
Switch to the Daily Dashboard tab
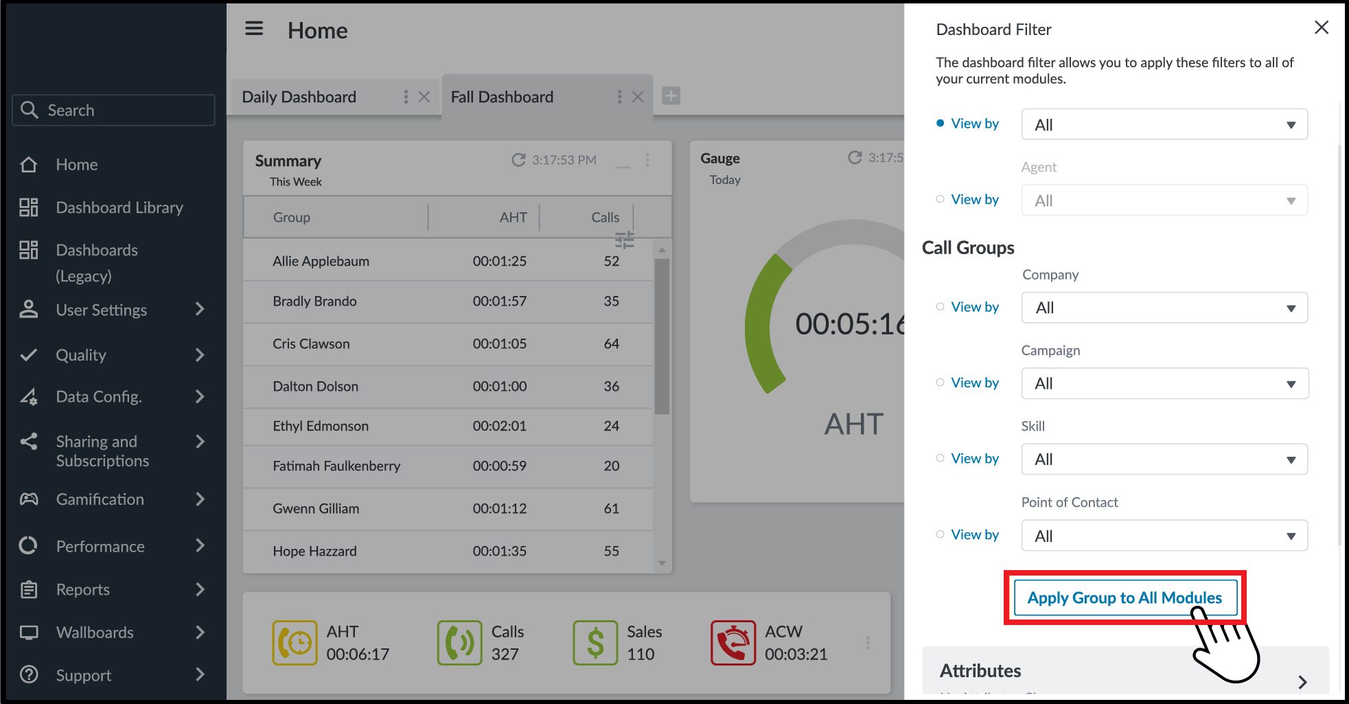coord(299,97)
